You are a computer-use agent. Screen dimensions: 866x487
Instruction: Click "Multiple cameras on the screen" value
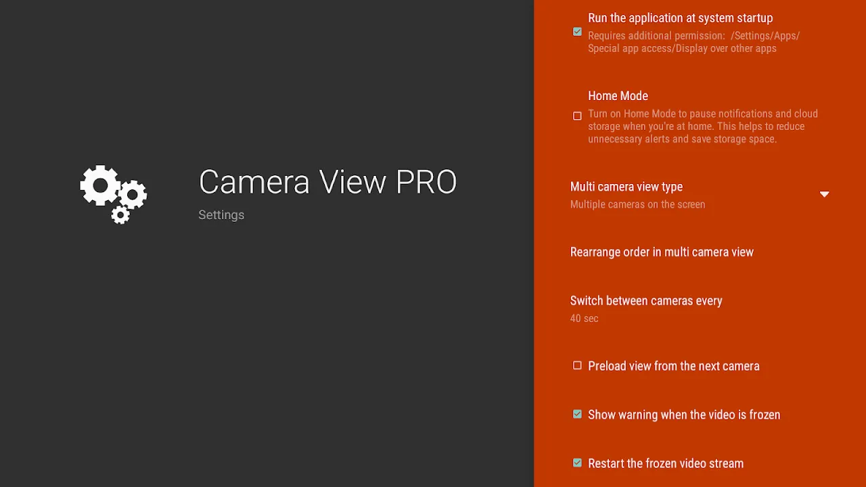[637, 204]
